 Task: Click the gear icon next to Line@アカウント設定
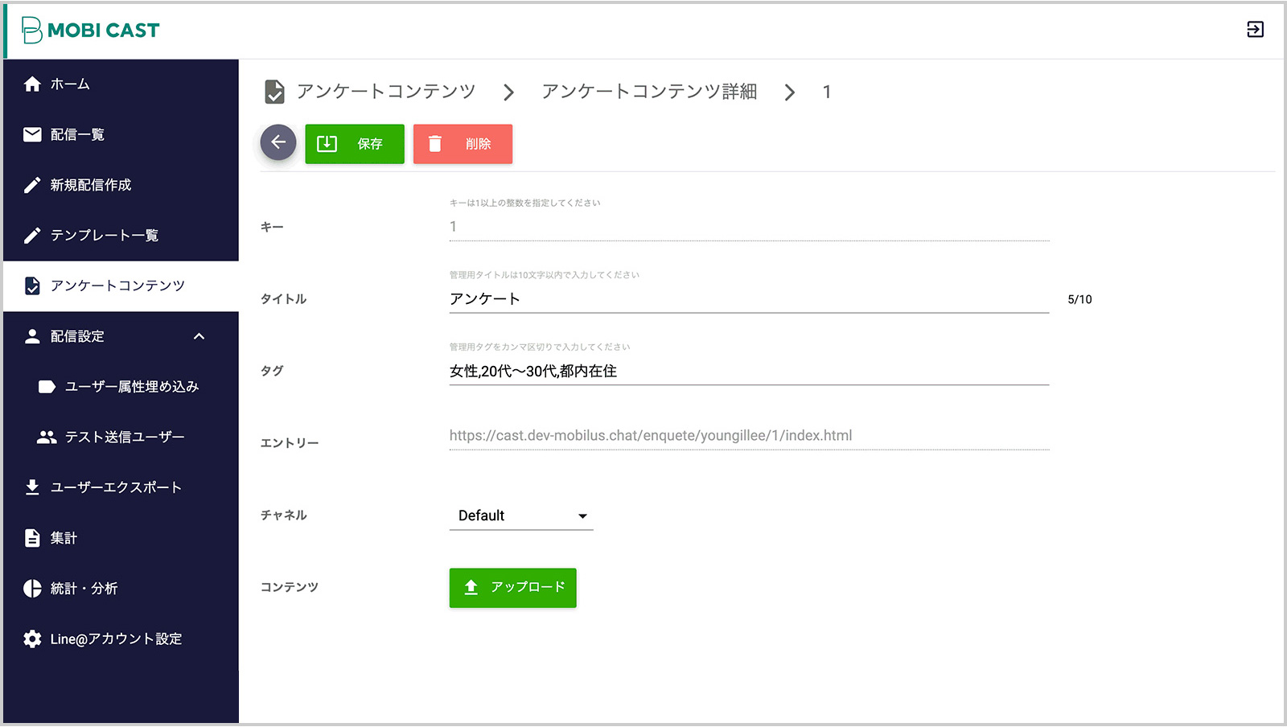[x=32, y=639]
